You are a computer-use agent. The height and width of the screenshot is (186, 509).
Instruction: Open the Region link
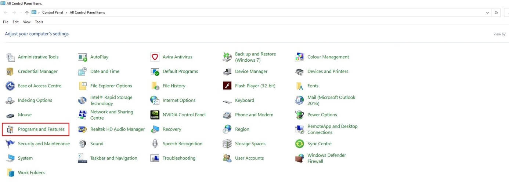pyautogui.click(x=242, y=130)
